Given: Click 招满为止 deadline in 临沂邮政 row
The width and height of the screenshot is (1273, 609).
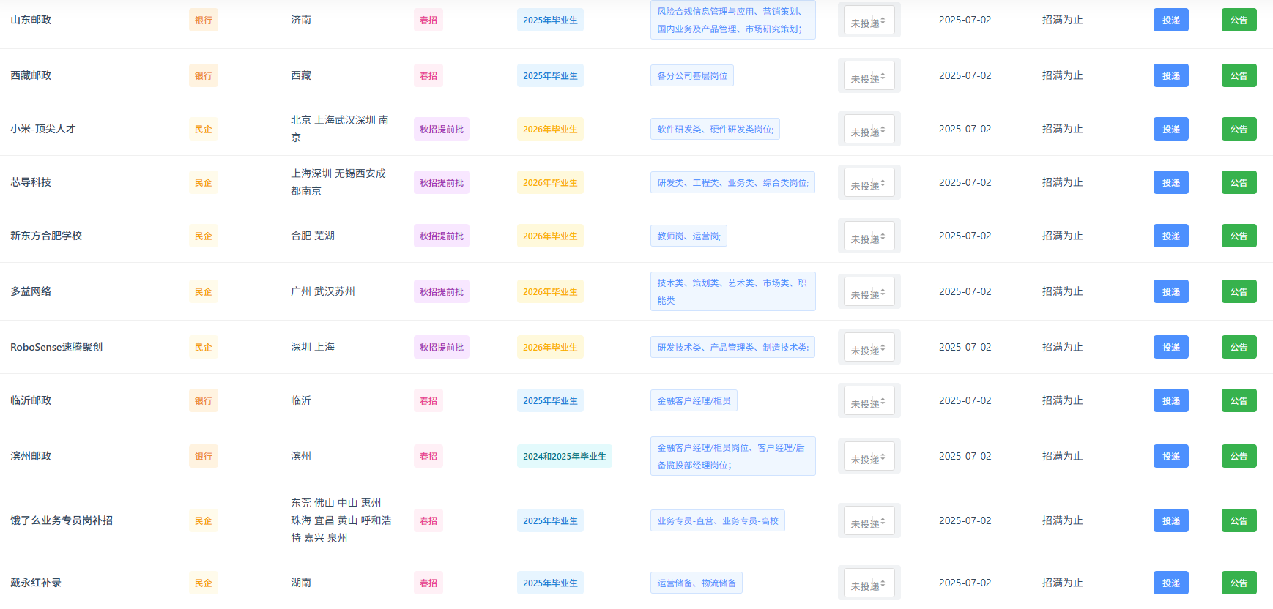Looking at the screenshot, I should 1062,400.
